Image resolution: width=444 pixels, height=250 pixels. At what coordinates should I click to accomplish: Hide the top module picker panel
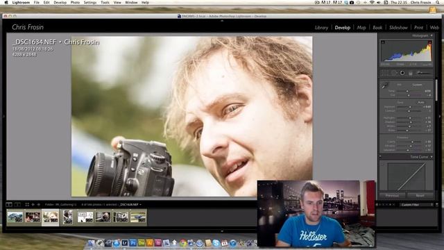point(222,21)
